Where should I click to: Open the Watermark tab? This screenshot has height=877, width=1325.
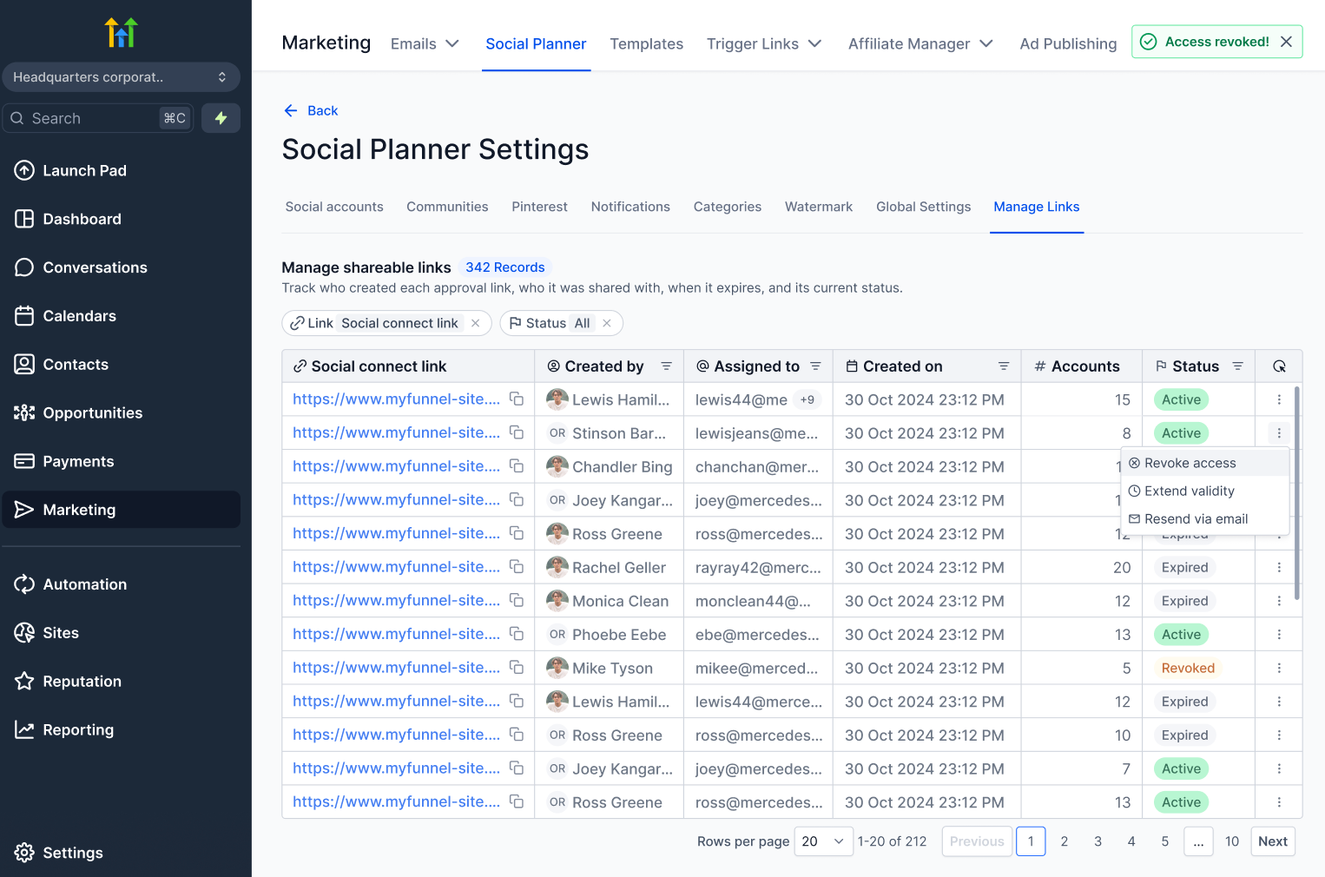(818, 207)
